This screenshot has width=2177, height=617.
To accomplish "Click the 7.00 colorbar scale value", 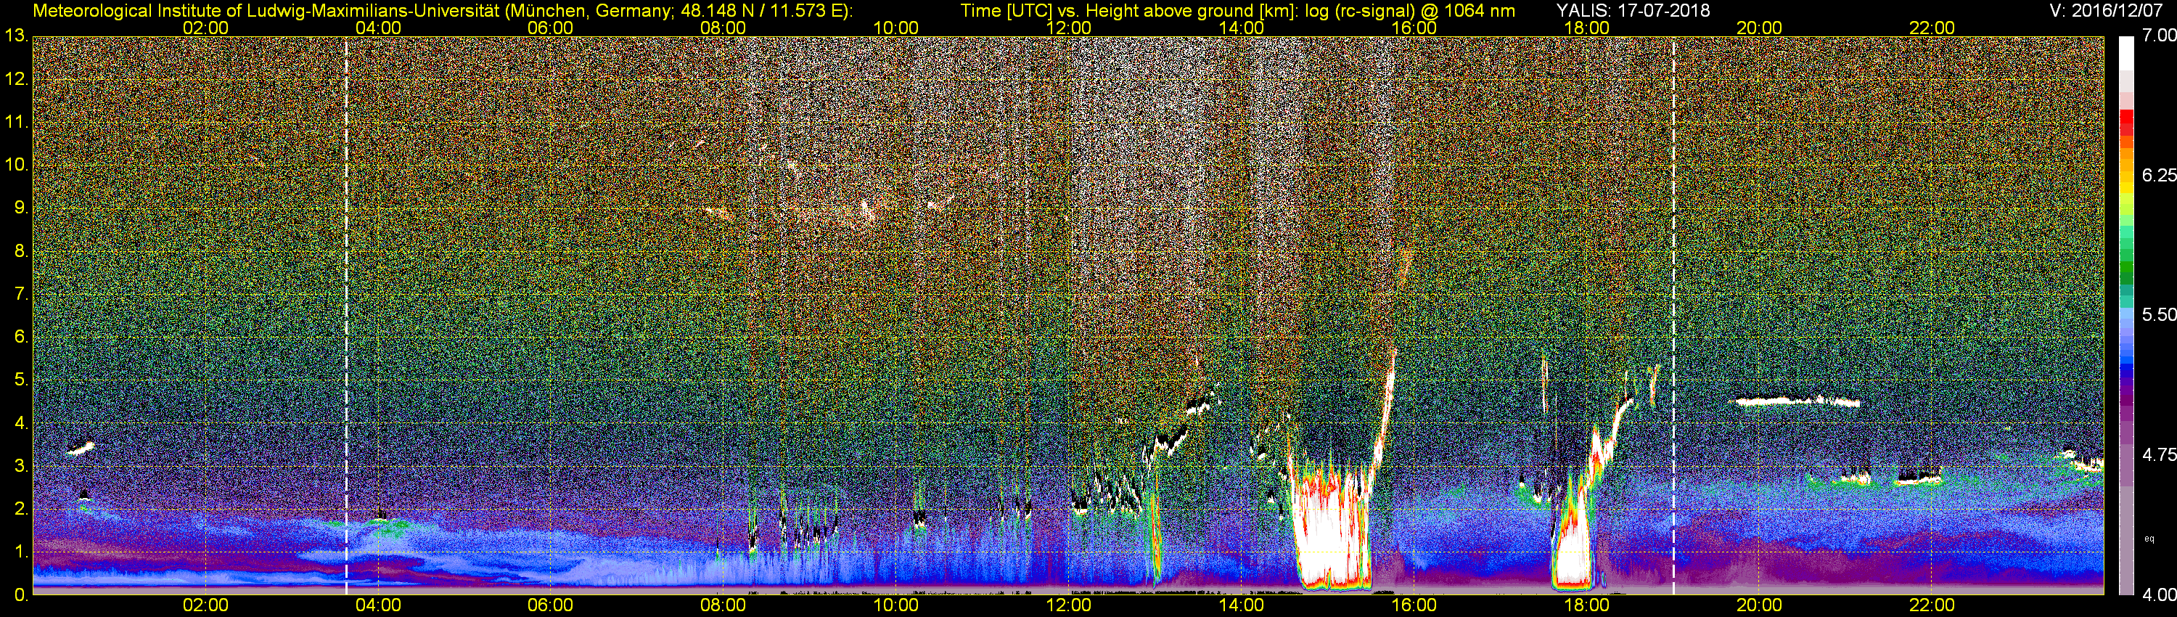I will click(2160, 36).
